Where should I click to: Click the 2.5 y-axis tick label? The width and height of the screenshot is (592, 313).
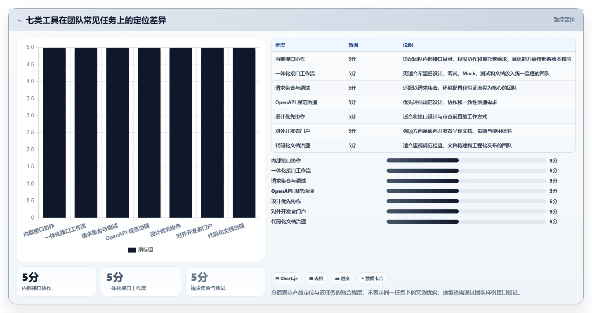tap(30, 132)
